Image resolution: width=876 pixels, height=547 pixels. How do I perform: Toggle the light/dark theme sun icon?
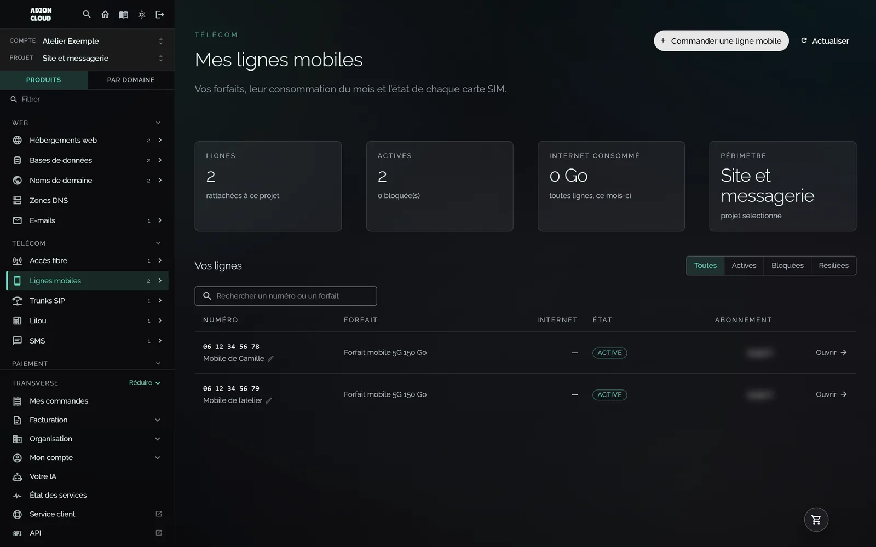(x=142, y=14)
